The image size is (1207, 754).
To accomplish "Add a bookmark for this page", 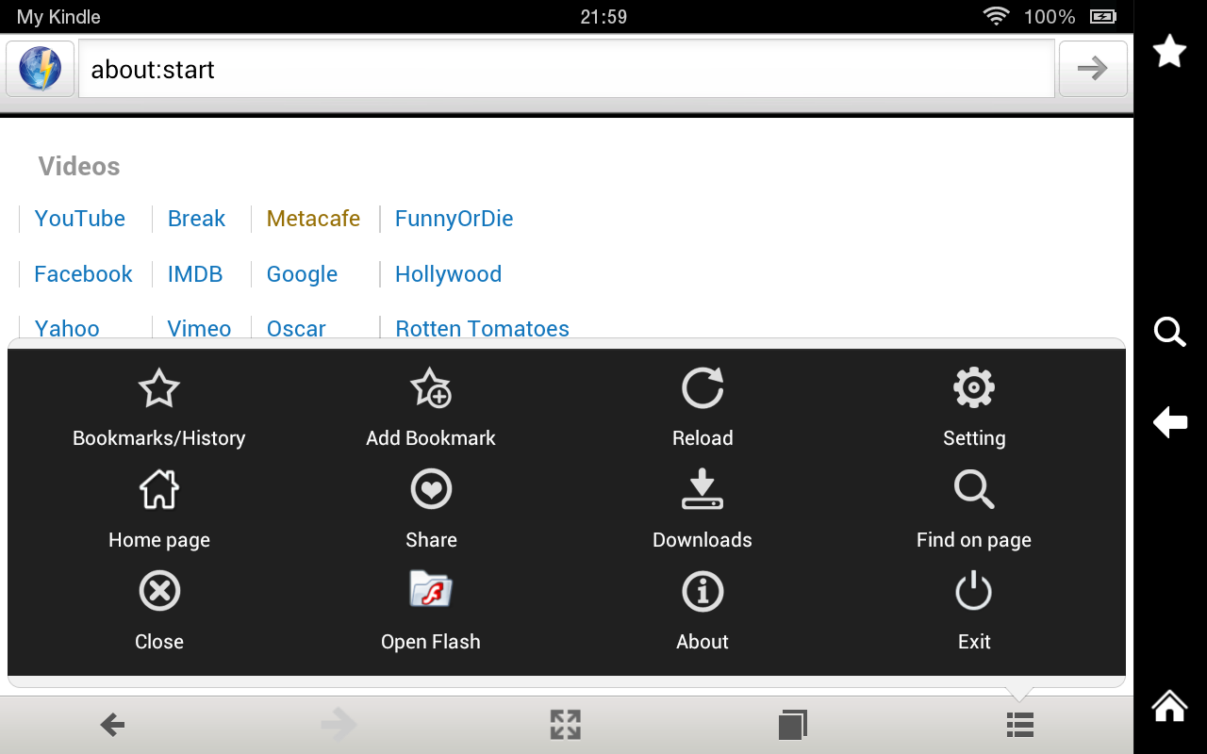I will 431,407.
